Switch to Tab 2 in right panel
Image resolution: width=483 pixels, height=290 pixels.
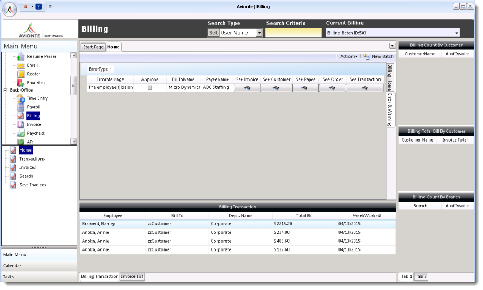point(421,276)
